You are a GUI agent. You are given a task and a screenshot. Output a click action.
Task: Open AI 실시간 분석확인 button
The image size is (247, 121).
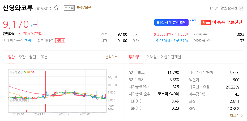pos(171,22)
